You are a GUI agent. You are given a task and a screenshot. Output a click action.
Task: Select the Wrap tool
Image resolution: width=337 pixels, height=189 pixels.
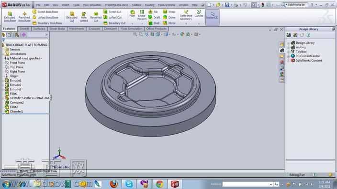click(x=169, y=12)
